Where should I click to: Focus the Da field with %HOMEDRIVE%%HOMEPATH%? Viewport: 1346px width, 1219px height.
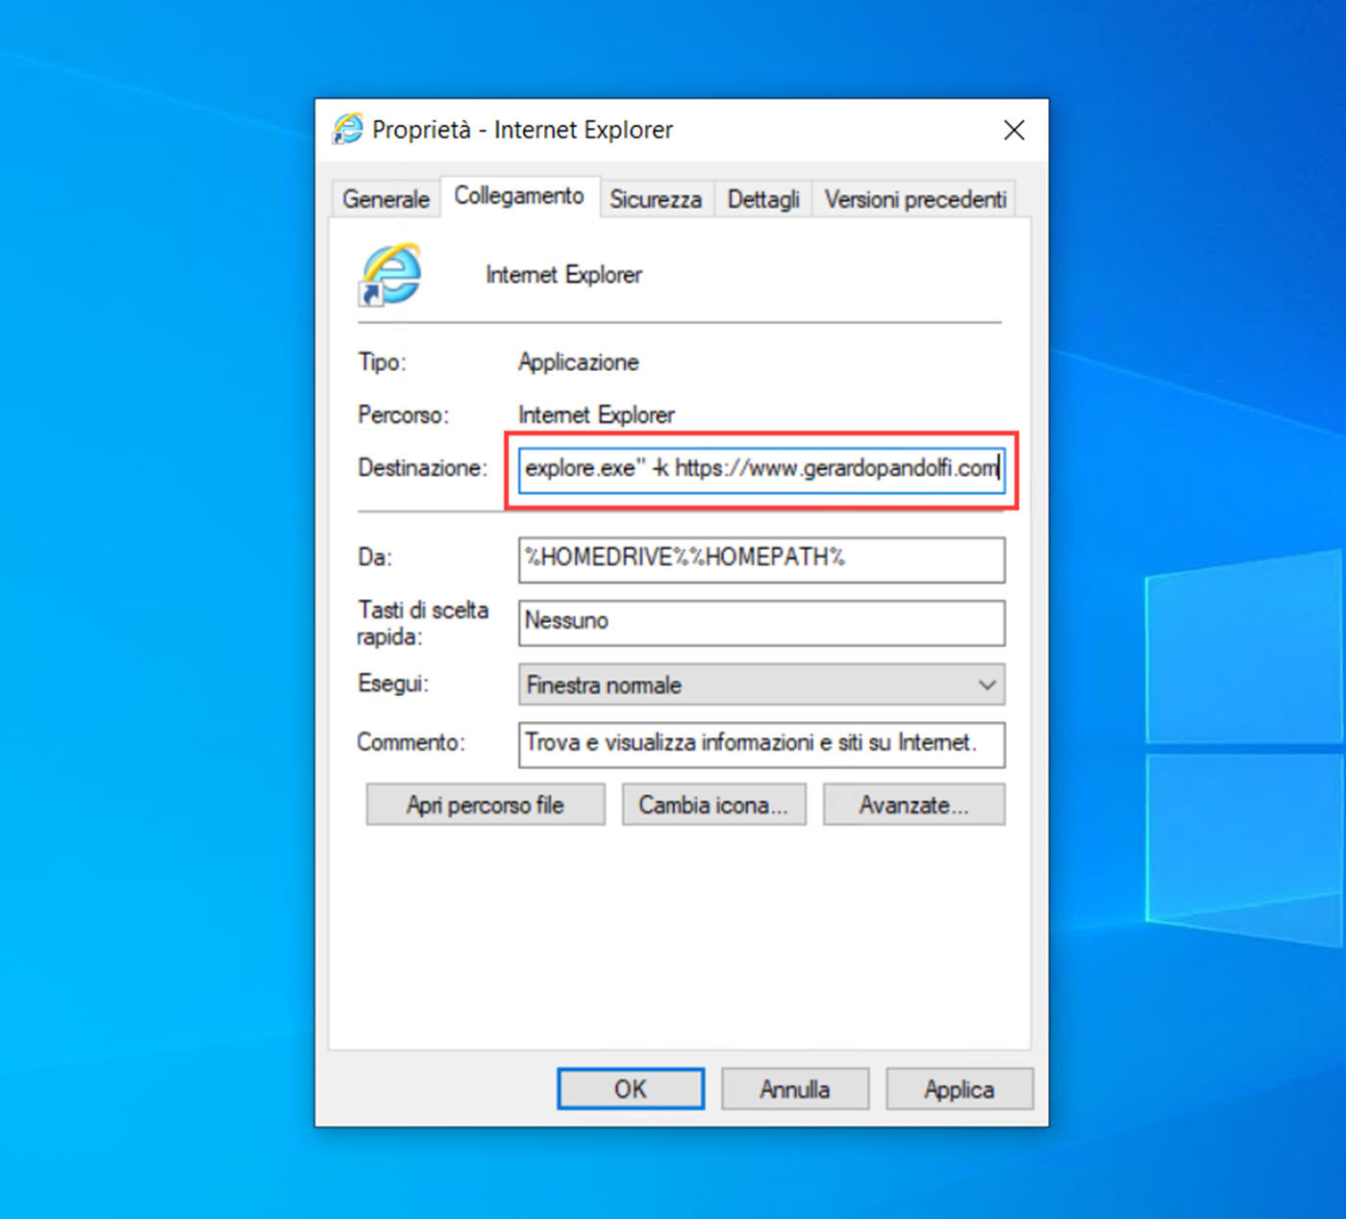click(x=760, y=559)
